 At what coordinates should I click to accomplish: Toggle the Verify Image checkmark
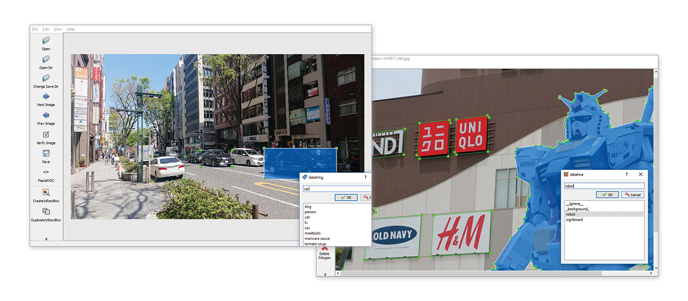click(x=46, y=135)
